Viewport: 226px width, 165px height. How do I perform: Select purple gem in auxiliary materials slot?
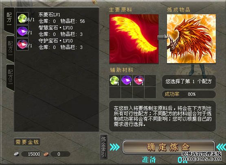click(x=127, y=81)
